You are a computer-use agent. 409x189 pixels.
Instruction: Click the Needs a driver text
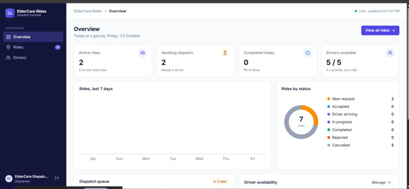(173, 70)
